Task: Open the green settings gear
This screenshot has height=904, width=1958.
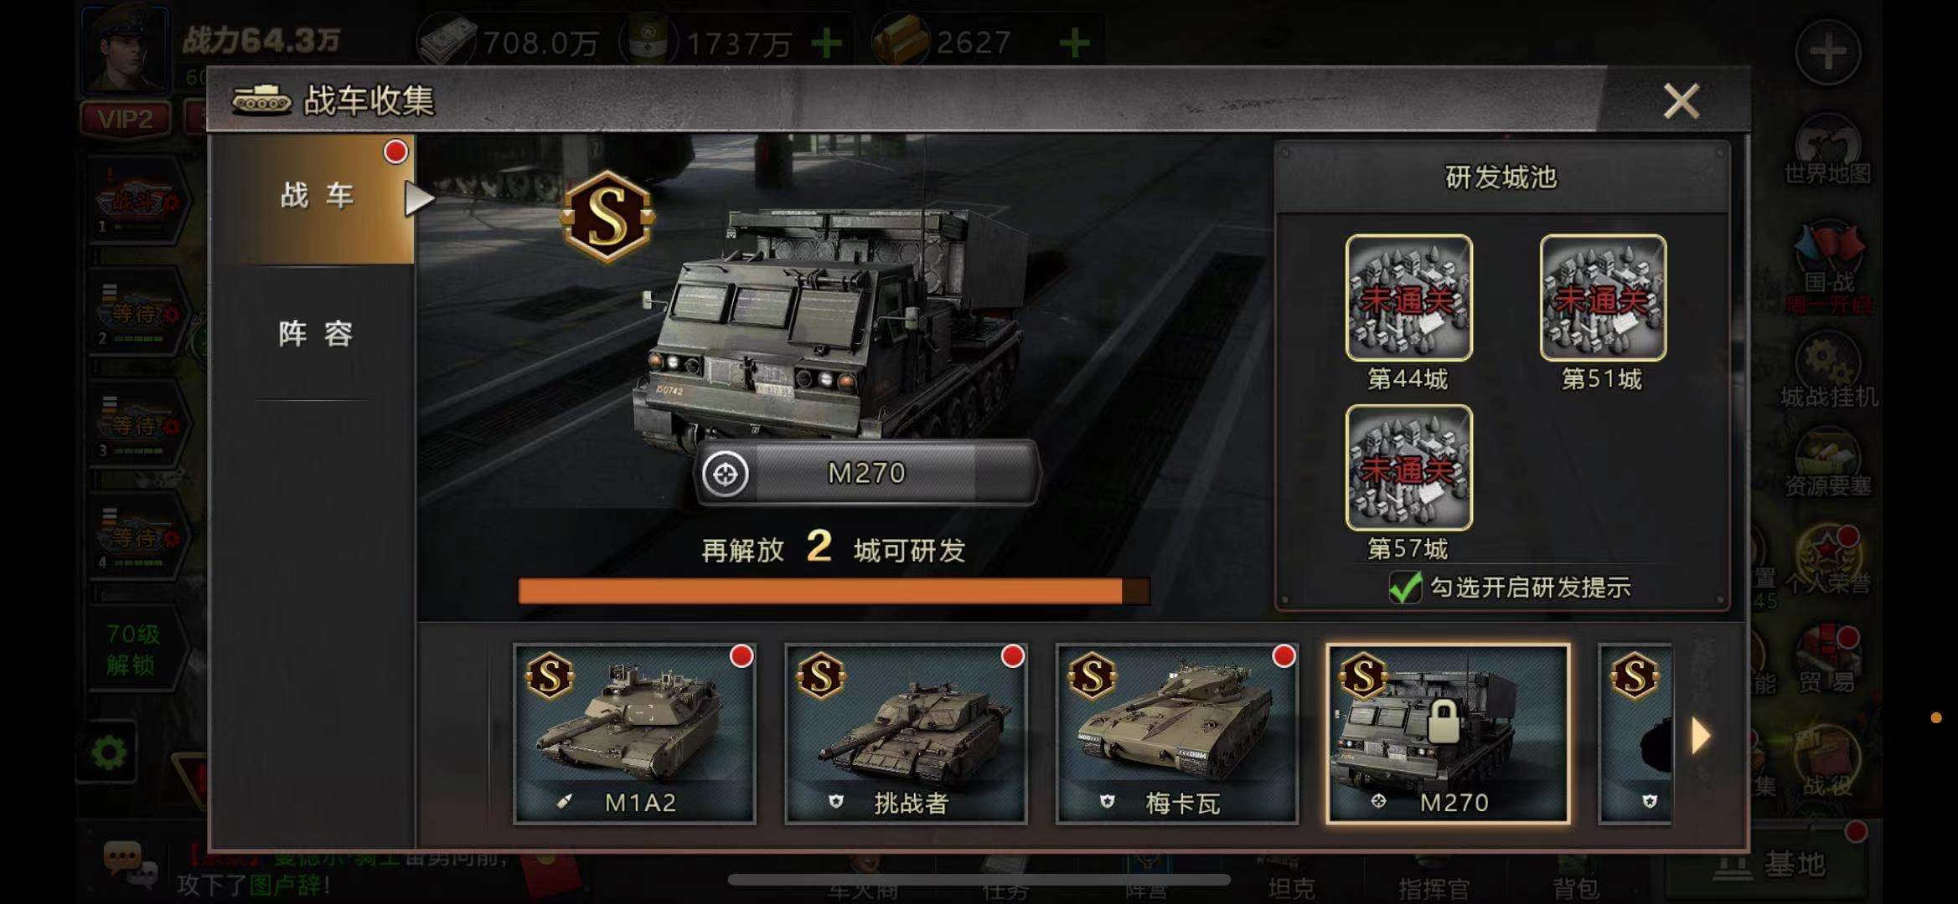Action: coord(109,753)
